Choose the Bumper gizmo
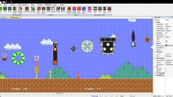 [x=33, y=9]
